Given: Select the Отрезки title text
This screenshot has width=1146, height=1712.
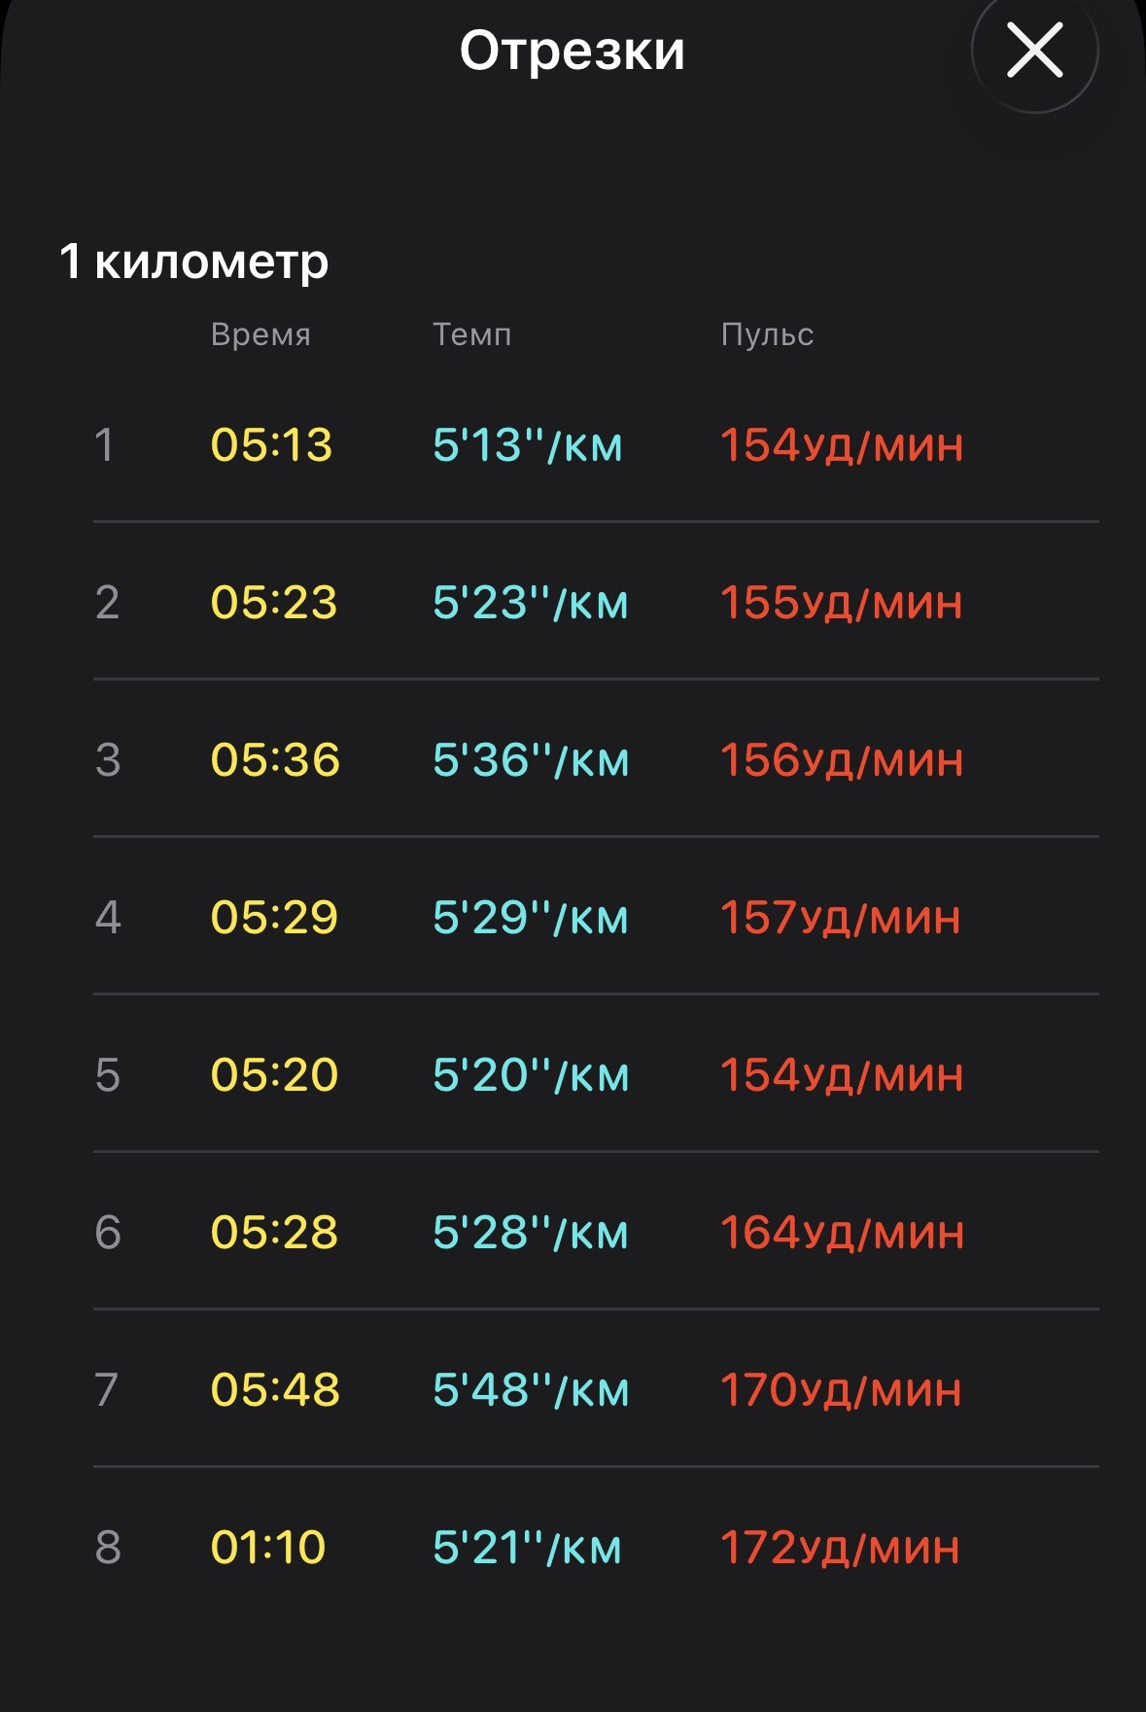Looking at the screenshot, I should (573, 51).
